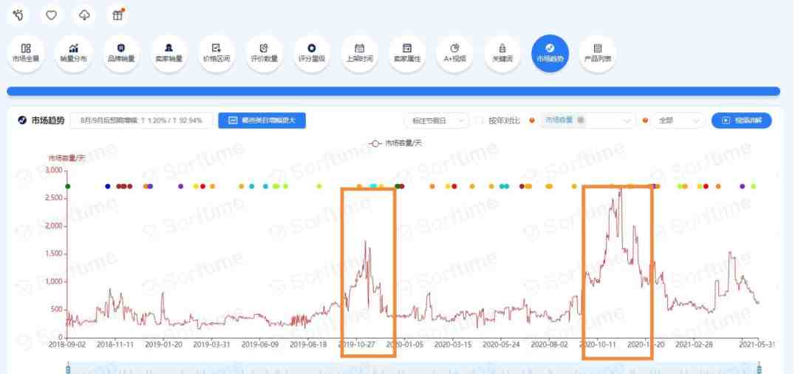Open the A+视频 section
The height and width of the screenshot is (374, 798).
[x=455, y=53]
